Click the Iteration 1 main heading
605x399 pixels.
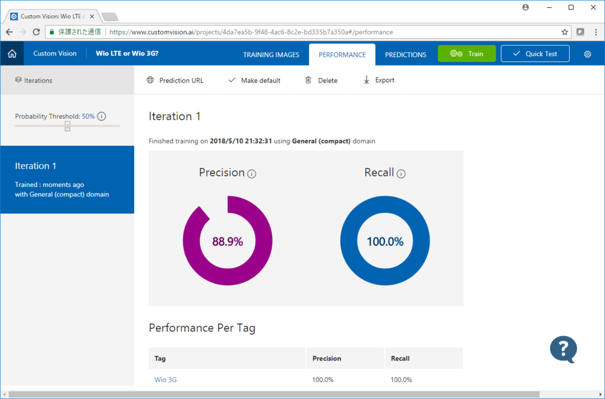[x=175, y=116]
